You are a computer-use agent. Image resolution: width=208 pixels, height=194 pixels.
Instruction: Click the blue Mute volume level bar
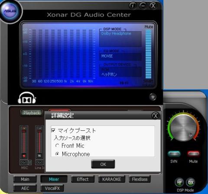148,54
